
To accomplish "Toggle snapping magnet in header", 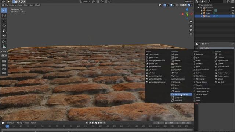I will coord(98,1).
